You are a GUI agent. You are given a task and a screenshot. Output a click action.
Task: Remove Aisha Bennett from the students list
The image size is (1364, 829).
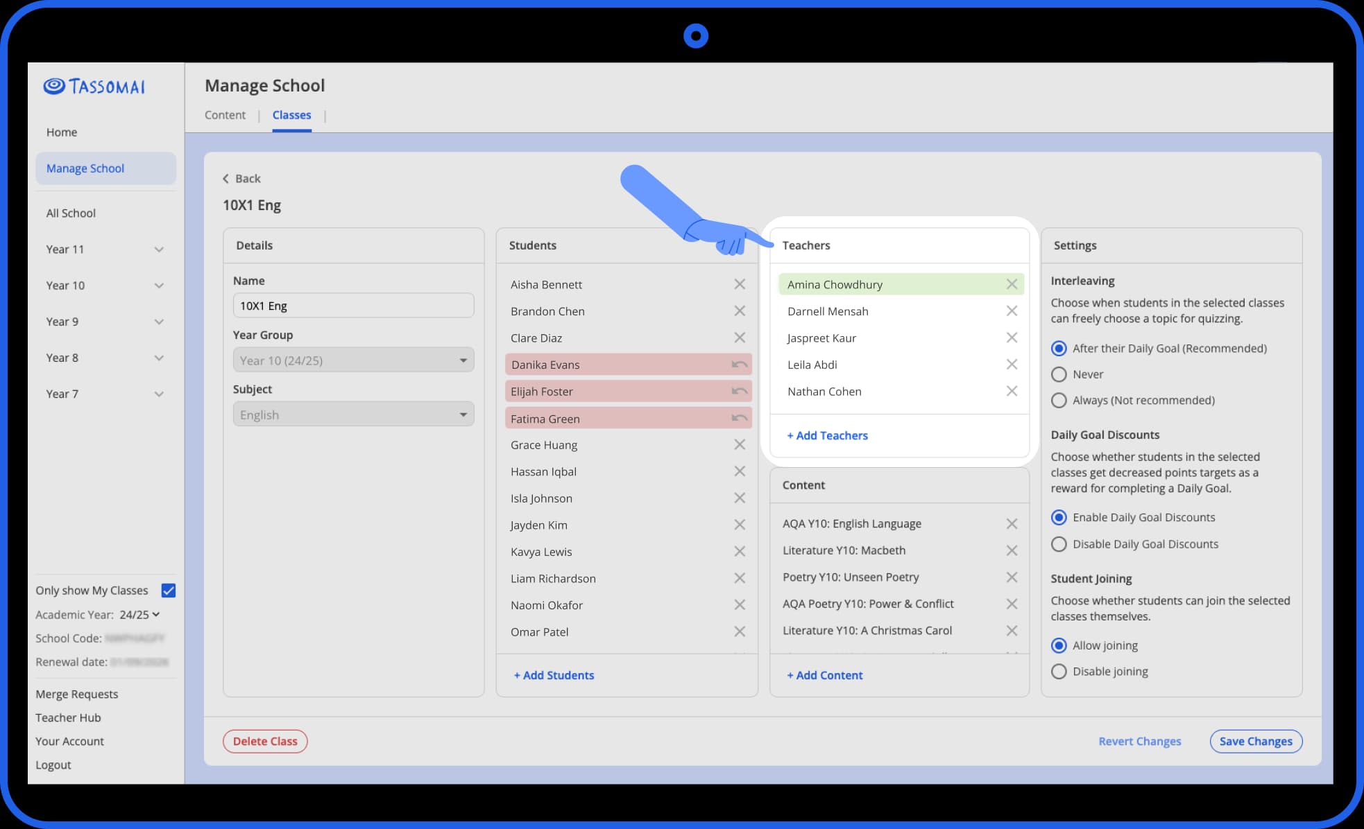pos(740,284)
